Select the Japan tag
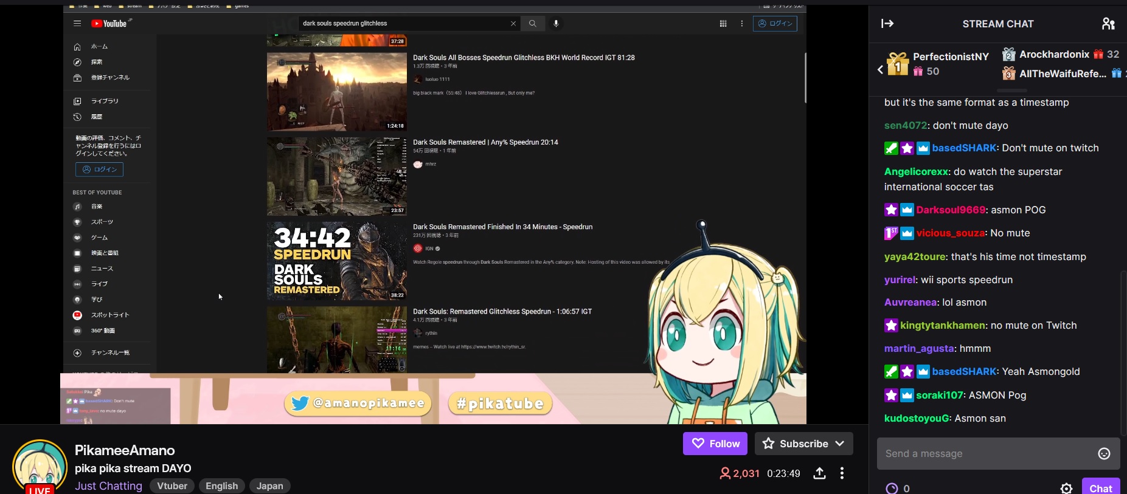The image size is (1127, 494). pyautogui.click(x=269, y=486)
